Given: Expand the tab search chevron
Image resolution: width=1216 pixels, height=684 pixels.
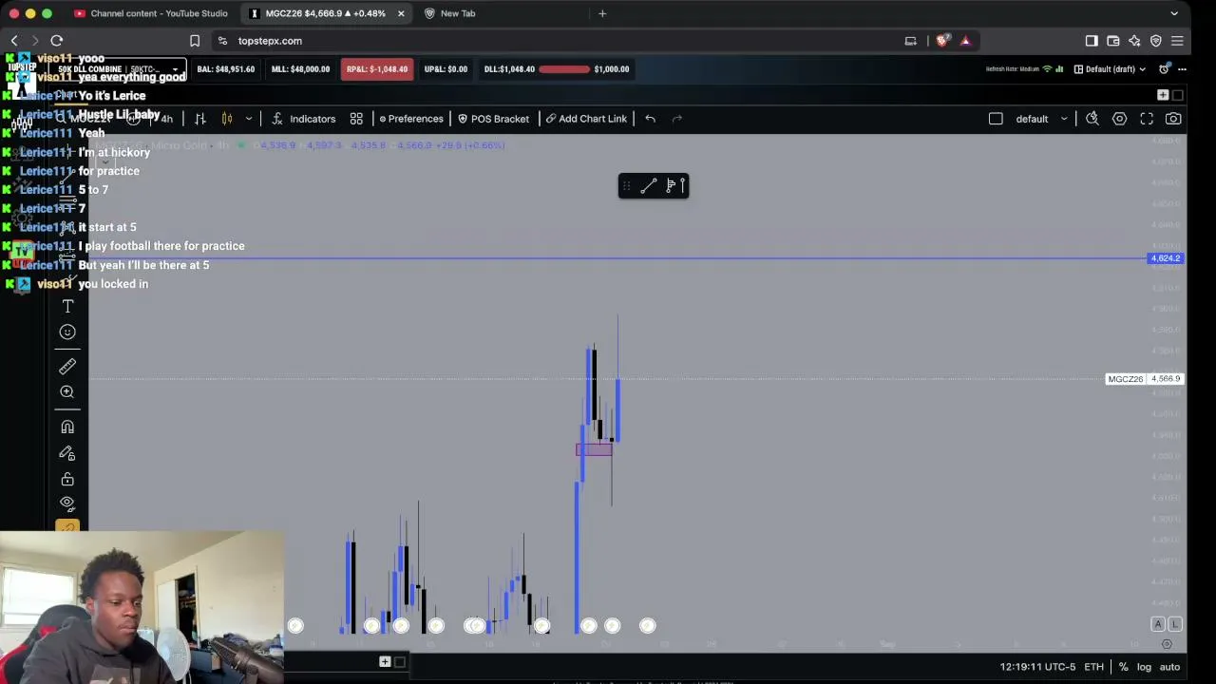Looking at the screenshot, I should (1174, 13).
